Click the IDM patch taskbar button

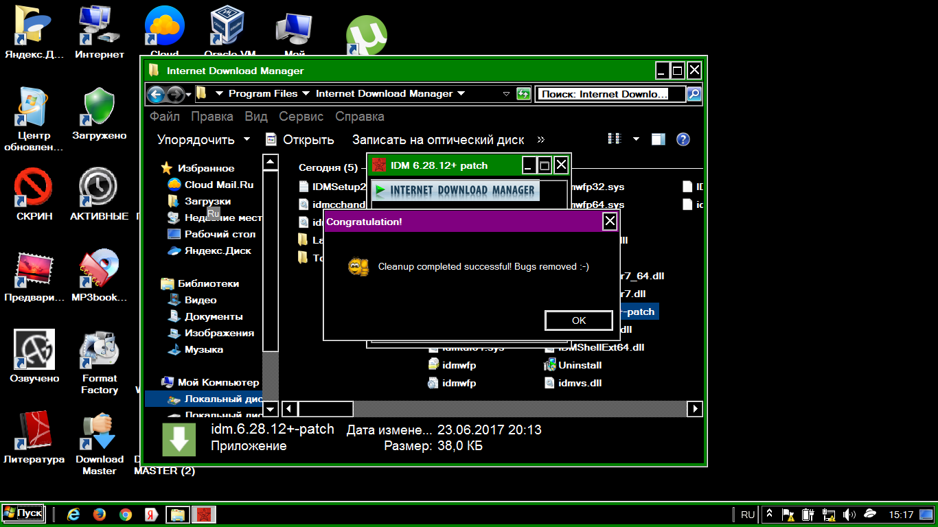[204, 514]
